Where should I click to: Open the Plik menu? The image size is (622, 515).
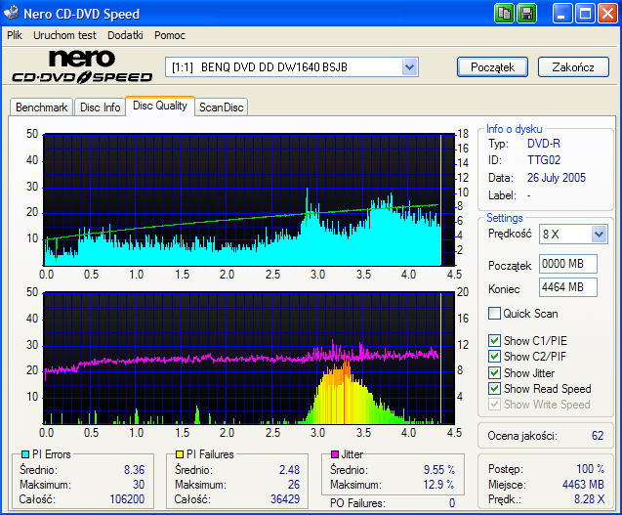(15, 35)
